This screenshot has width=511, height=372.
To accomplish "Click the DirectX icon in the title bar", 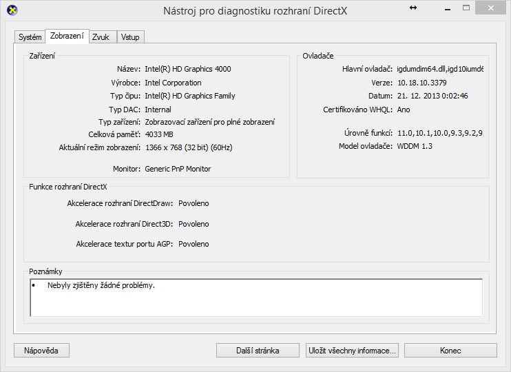I will [x=12, y=10].
